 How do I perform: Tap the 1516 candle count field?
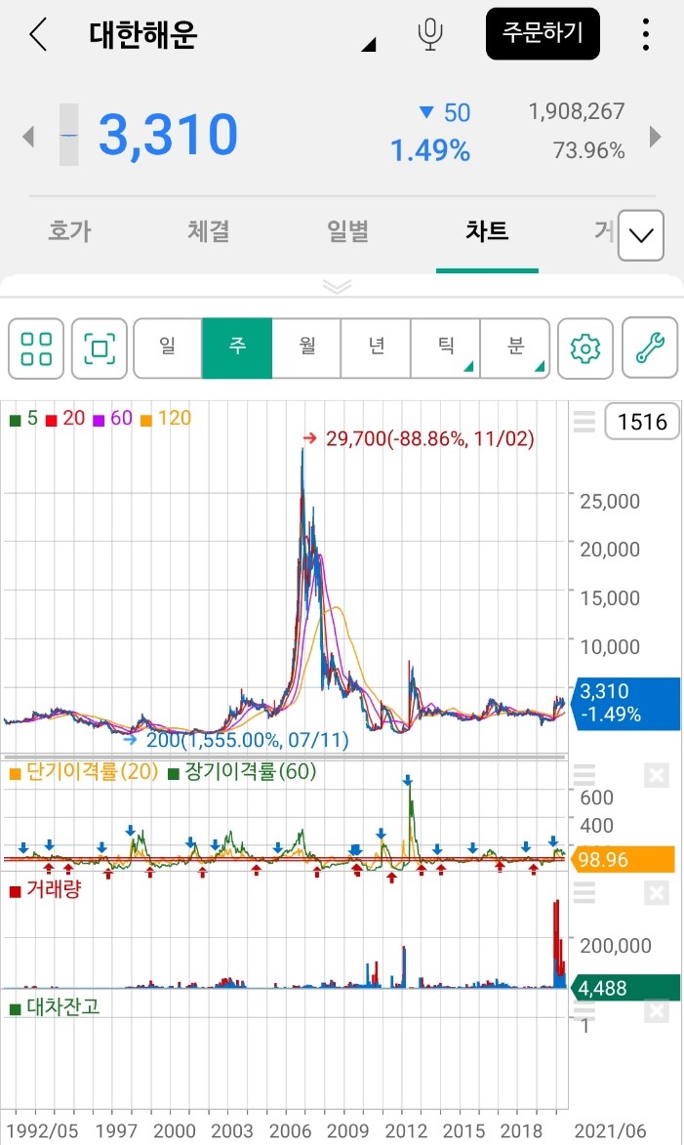point(642,422)
